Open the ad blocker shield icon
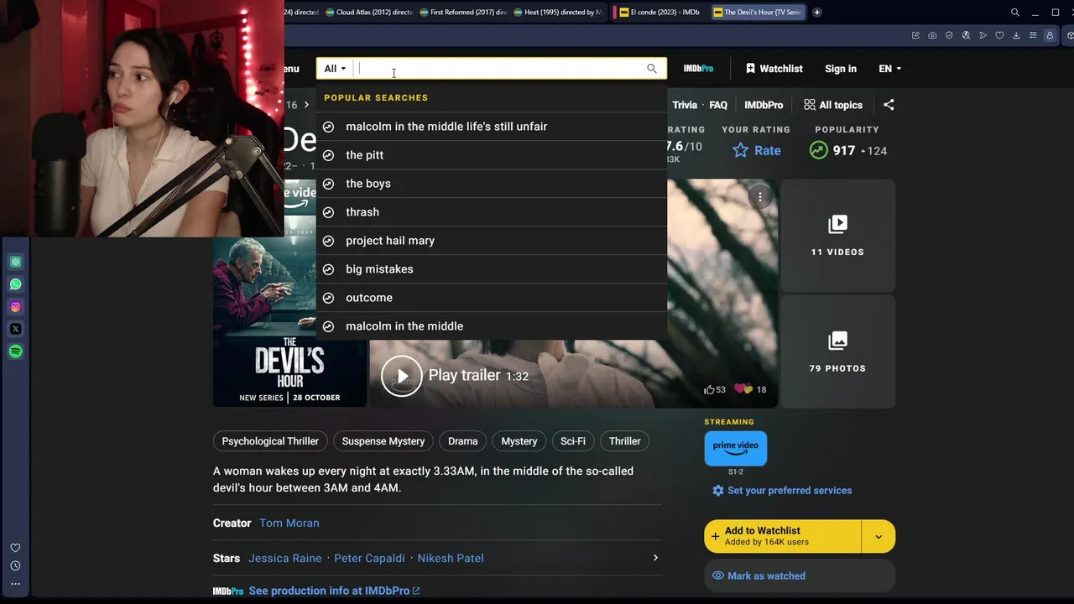1074x604 pixels. click(949, 35)
